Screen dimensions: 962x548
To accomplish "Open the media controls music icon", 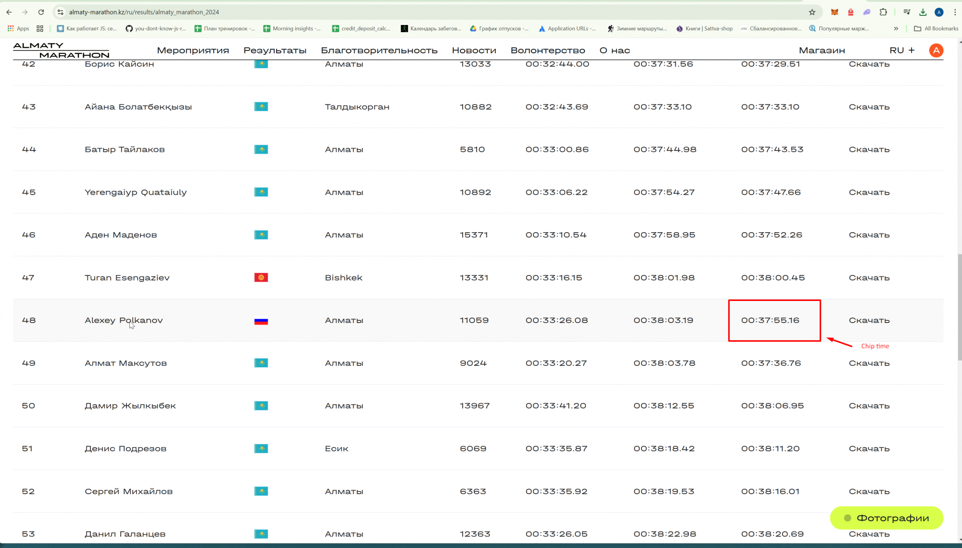I will pos(907,12).
